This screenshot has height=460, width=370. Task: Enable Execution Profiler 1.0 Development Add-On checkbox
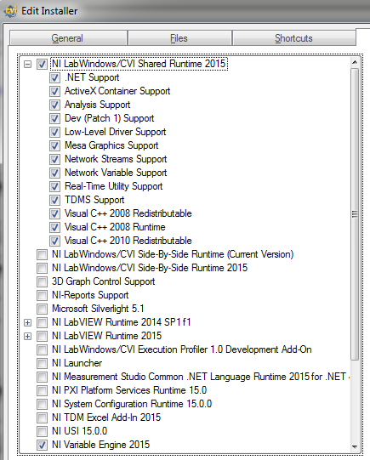42,349
